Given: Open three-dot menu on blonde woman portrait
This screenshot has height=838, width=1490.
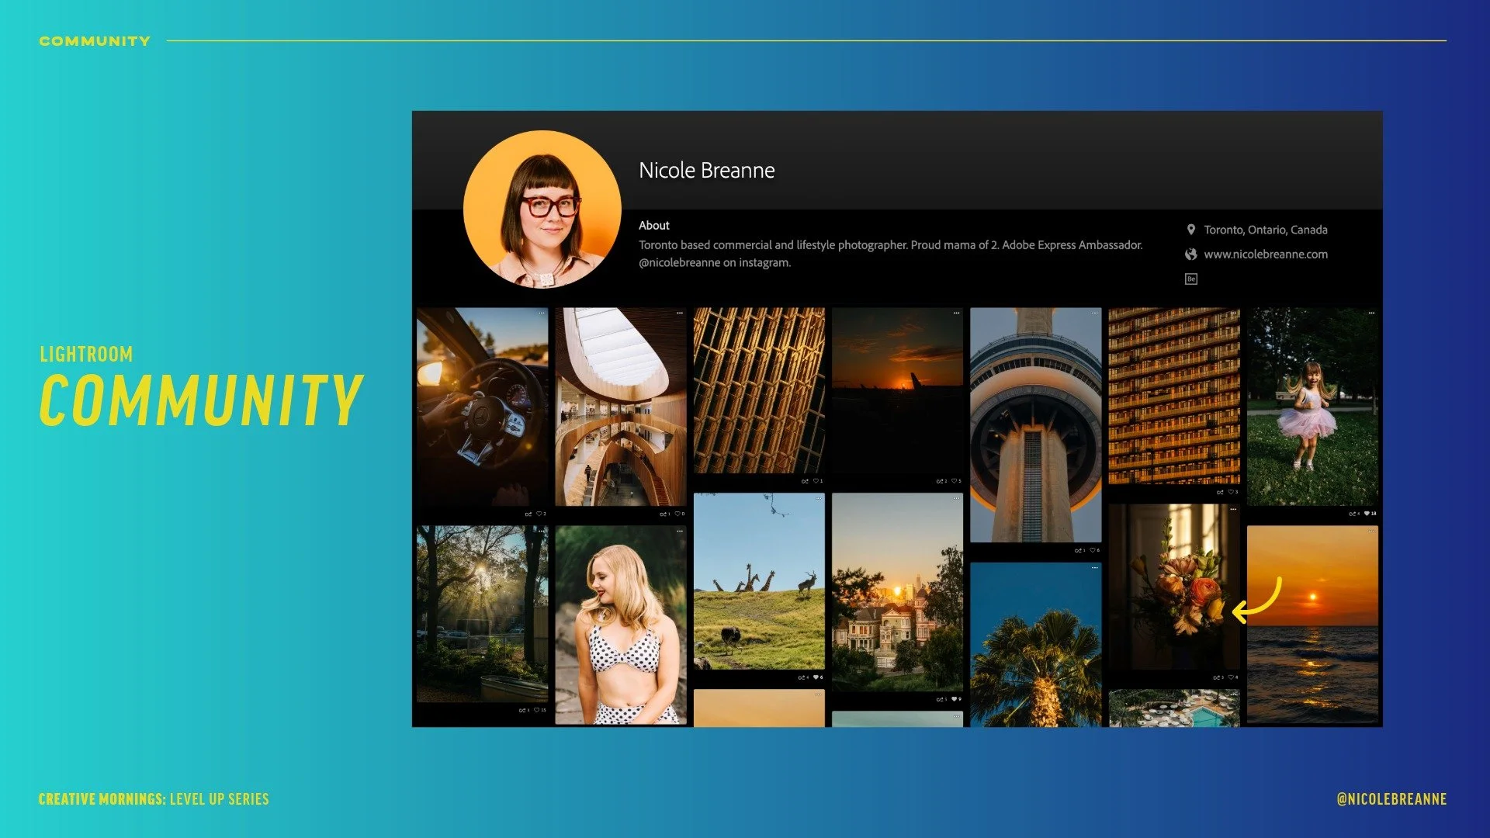Looking at the screenshot, I should coord(679,532).
